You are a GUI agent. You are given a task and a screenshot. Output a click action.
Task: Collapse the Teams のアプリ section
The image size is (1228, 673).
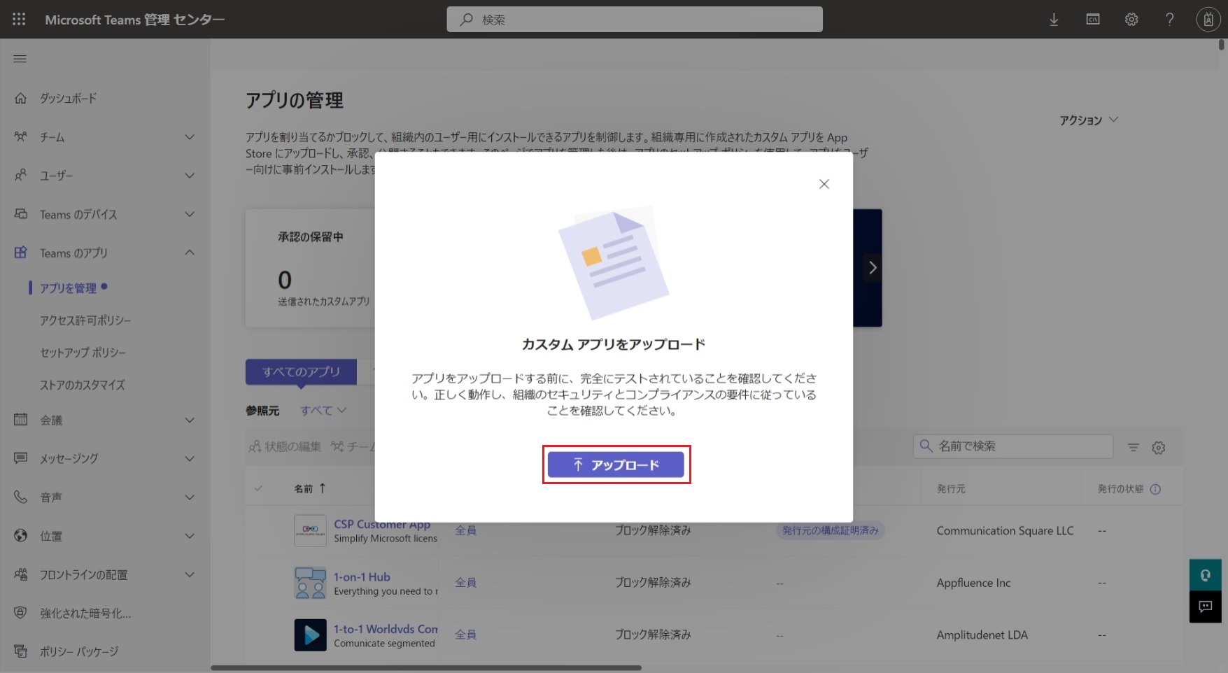pyautogui.click(x=189, y=253)
